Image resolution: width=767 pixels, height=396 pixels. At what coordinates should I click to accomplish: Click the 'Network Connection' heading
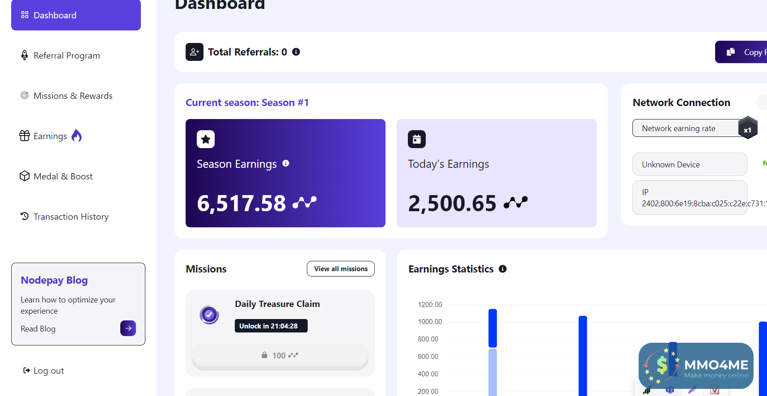tap(681, 102)
